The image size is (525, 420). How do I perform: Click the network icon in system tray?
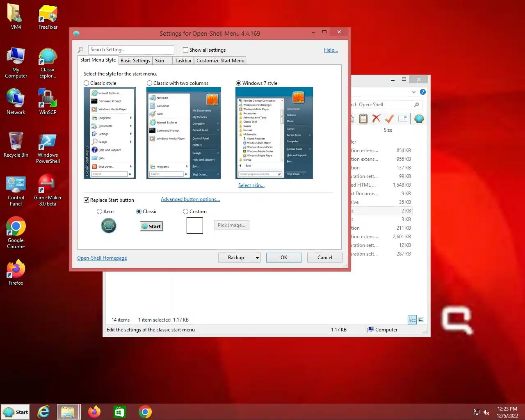pos(477,412)
